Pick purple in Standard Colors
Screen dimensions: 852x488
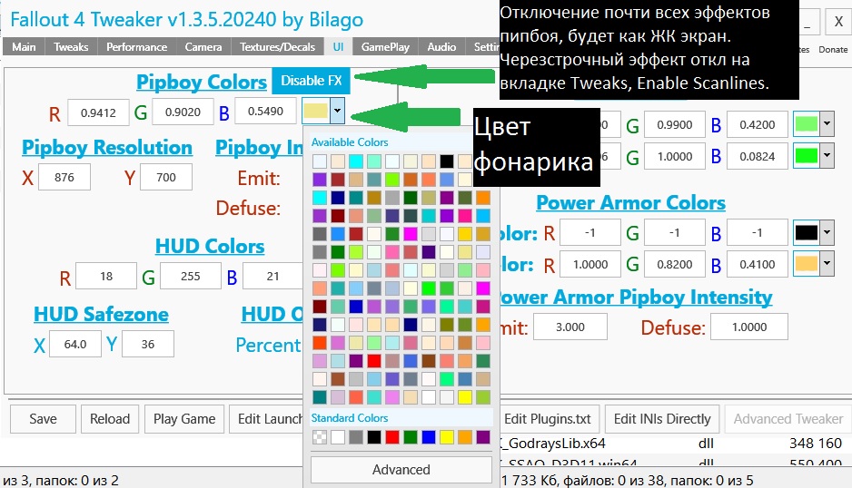click(x=483, y=437)
